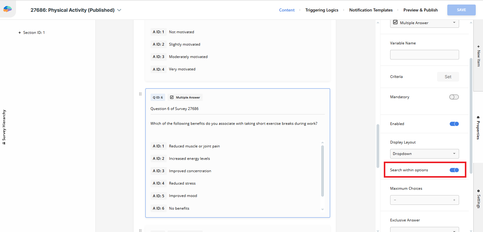
Task: Grab the drag handle beside Question 6
Action: click(140, 94)
